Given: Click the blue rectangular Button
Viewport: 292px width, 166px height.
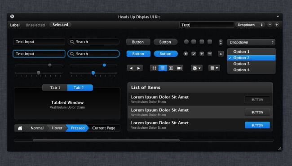Looking at the screenshot, I should (138, 54).
